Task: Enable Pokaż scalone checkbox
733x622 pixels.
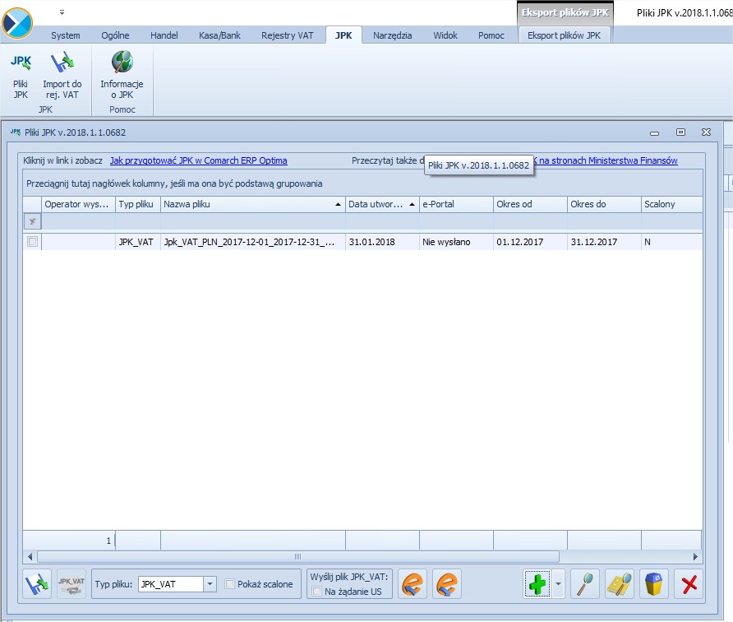Action: [229, 583]
